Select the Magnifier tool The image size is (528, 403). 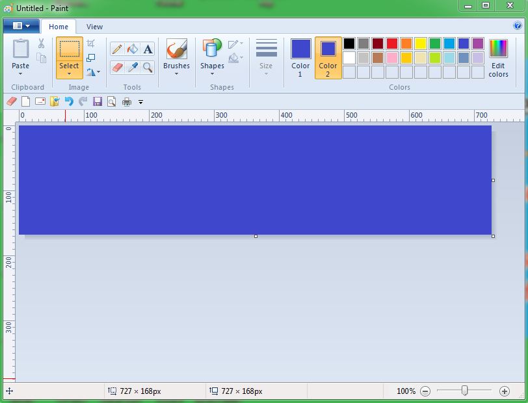[148, 68]
